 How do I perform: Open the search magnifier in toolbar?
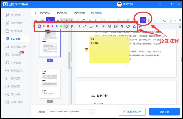point(180,20)
